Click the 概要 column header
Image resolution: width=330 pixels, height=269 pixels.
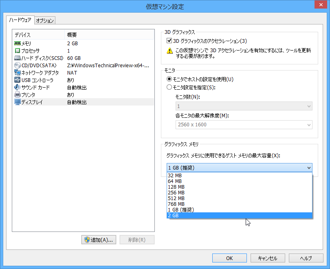(109, 35)
